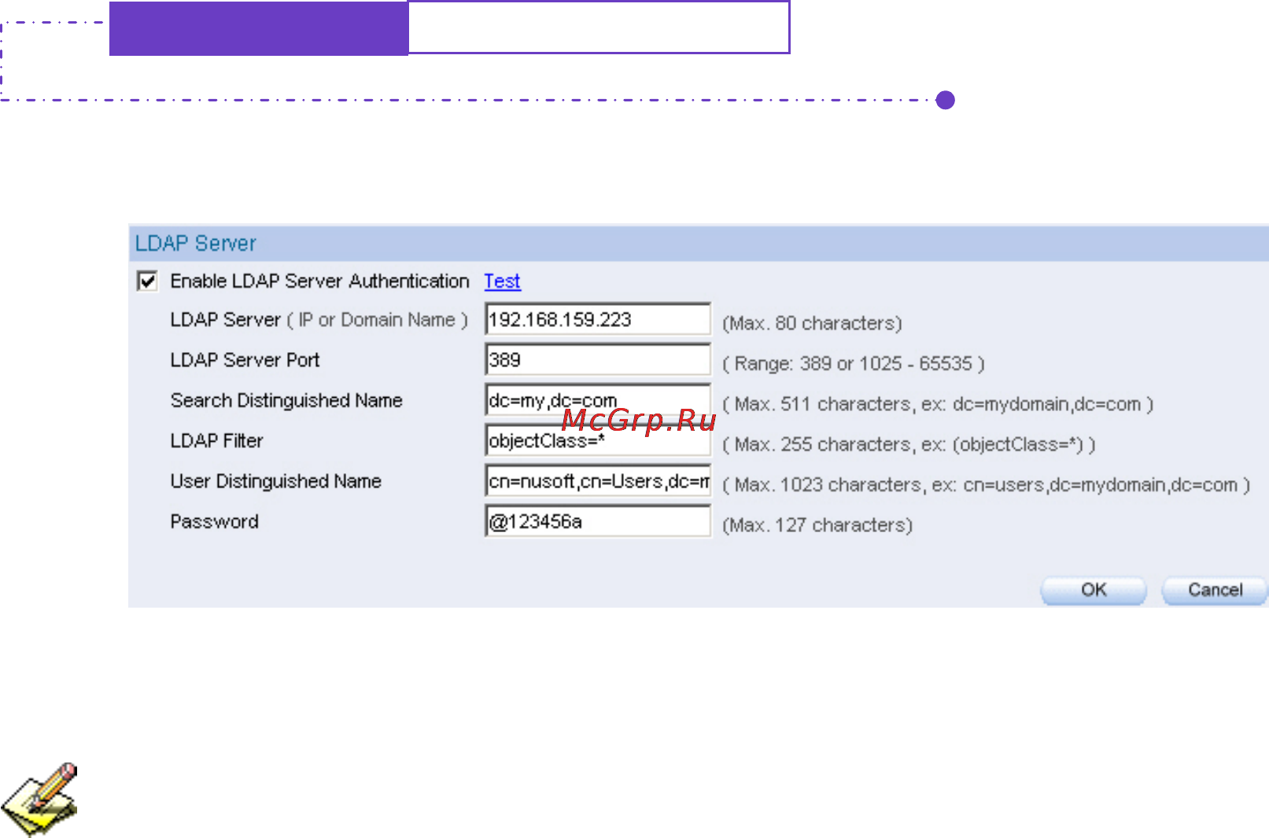1269x838 pixels.
Task: Click the 'Max. 1023 characters' hint text
Action: point(987,485)
